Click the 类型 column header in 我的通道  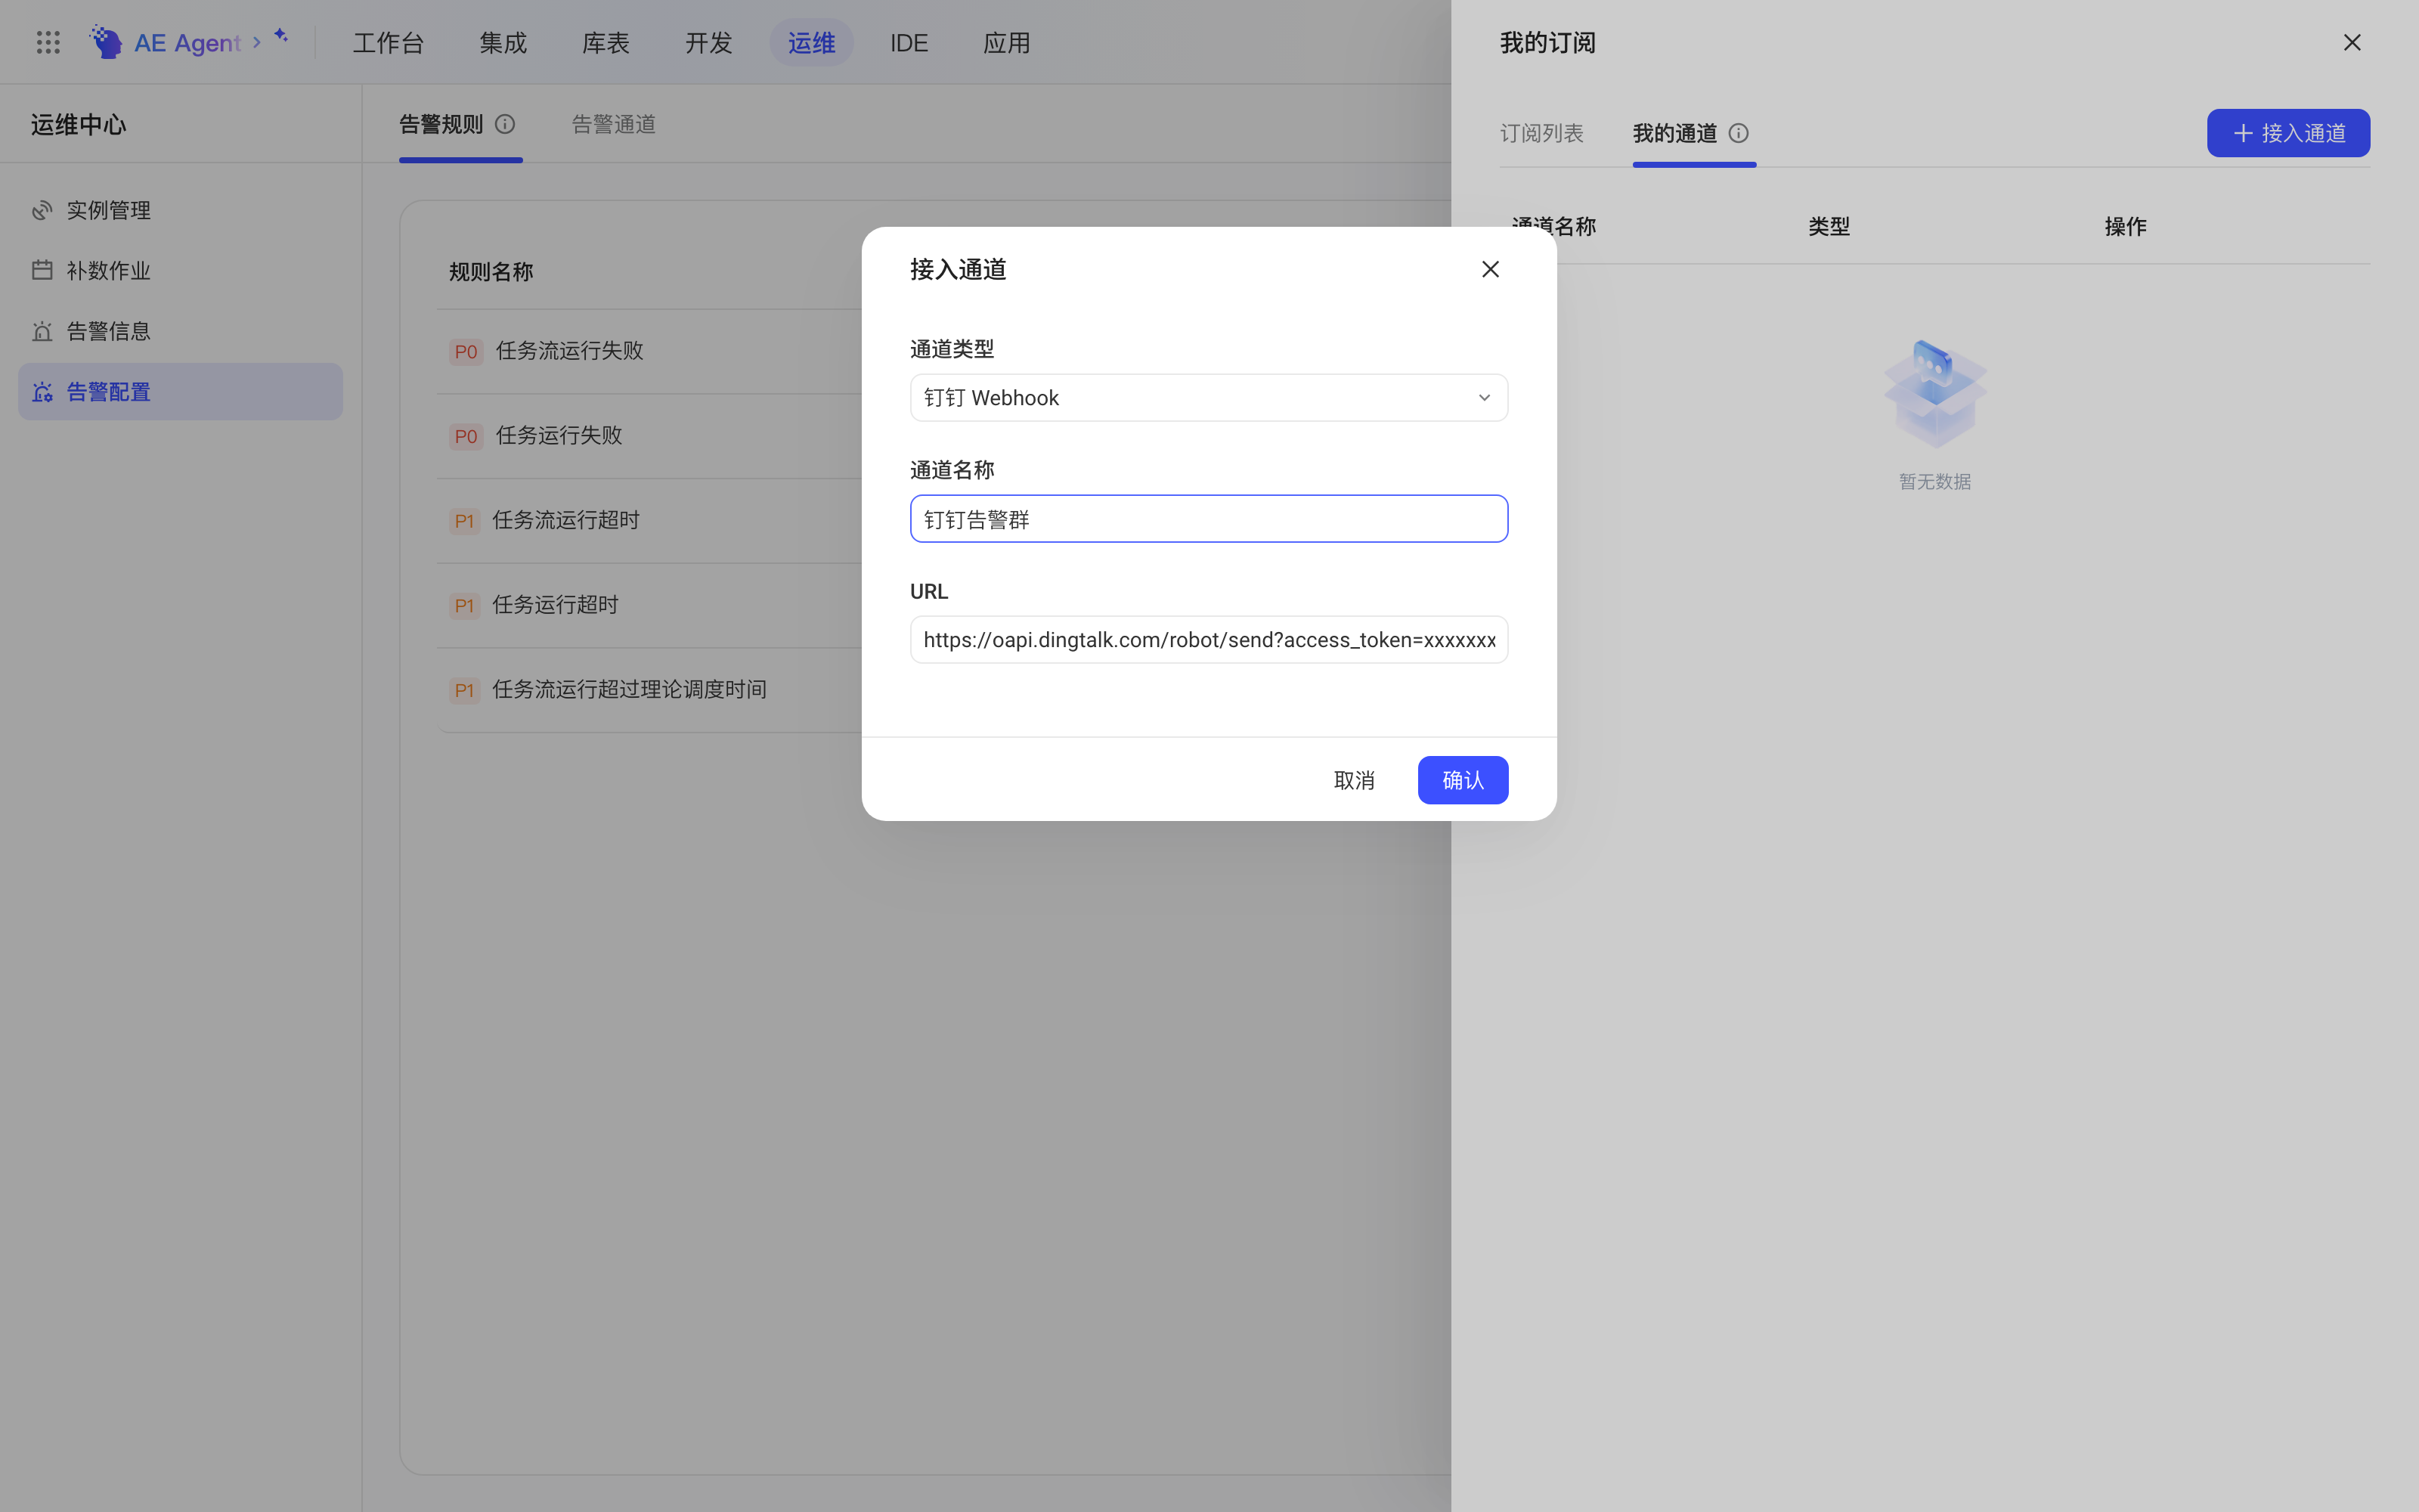(x=1829, y=226)
